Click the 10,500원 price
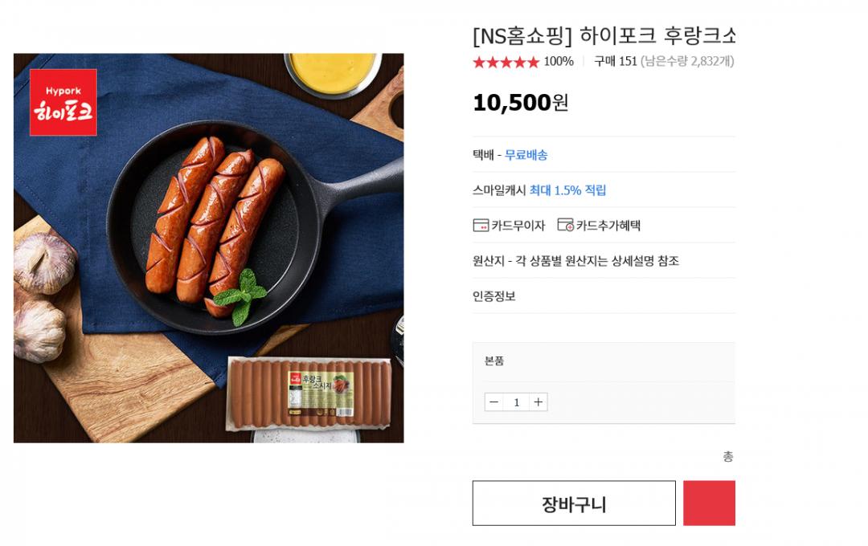 point(520,103)
